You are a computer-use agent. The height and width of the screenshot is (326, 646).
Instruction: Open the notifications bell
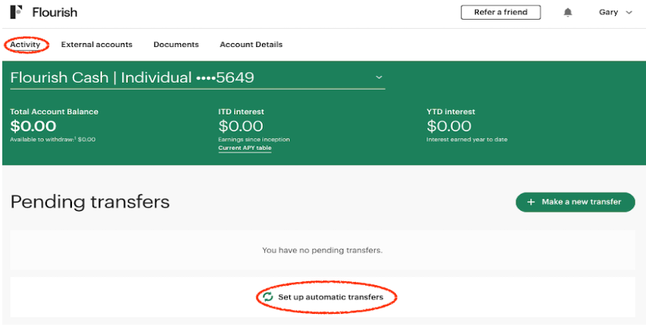click(x=568, y=12)
